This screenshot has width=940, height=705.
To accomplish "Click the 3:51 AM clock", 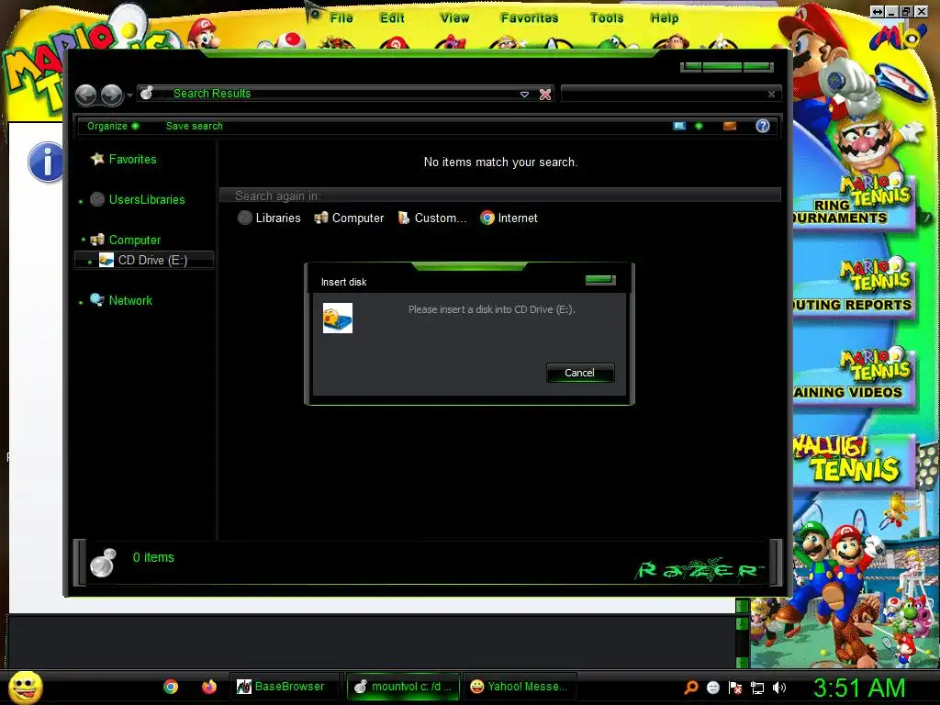I will coord(858,688).
